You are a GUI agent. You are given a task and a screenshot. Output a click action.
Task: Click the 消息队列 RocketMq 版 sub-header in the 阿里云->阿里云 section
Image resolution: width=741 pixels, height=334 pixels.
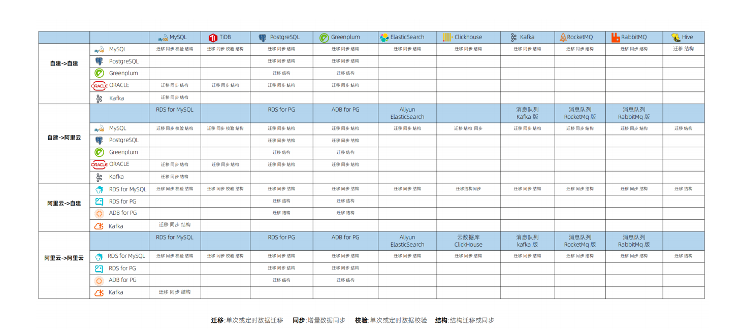click(x=580, y=241)
